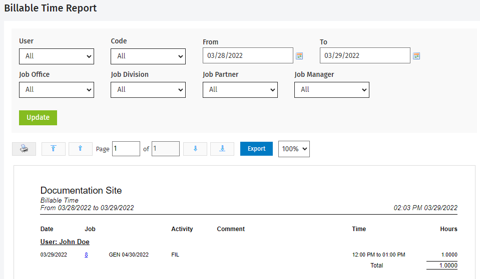
Task: Expand the User dropdown
Action: click(57, 56)
